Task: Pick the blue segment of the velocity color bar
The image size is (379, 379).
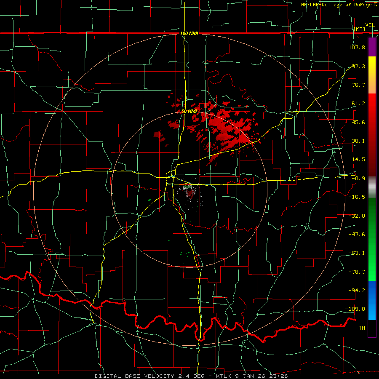Action: click(x=372, y=300)
